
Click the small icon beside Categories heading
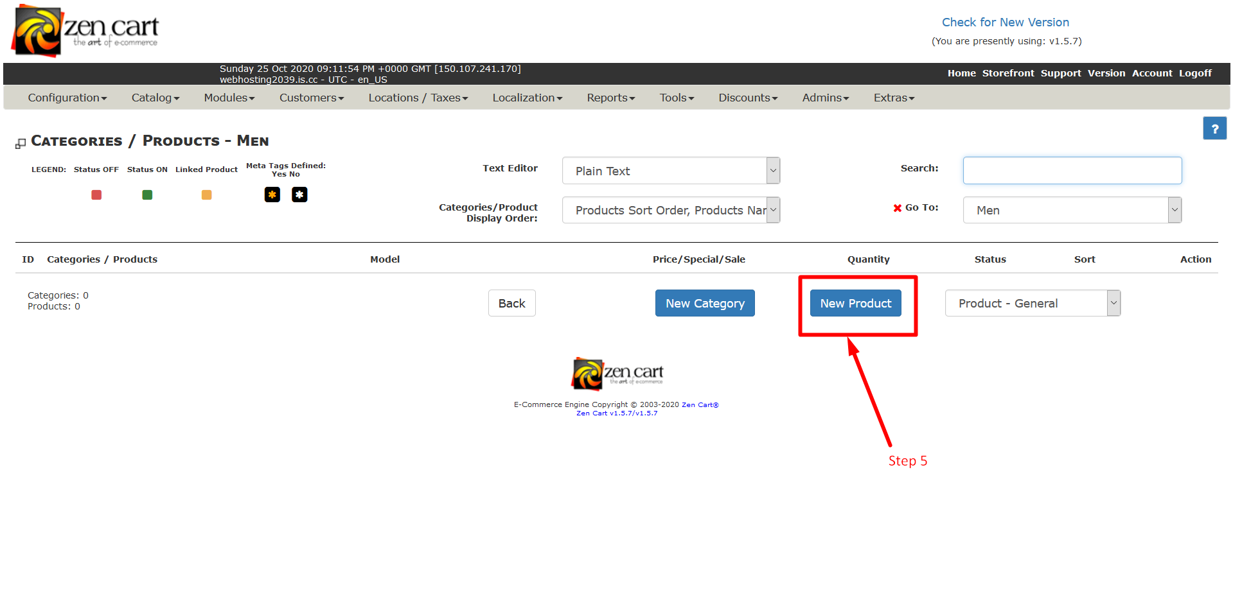pos(21,143)
